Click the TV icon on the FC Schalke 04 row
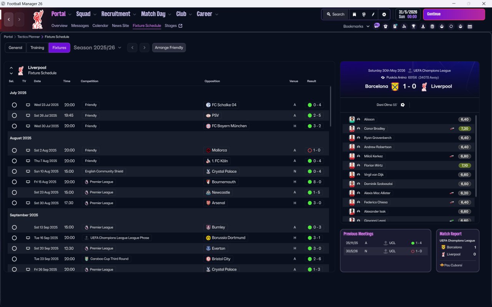The image size is (492, 307). coord(28,105)
